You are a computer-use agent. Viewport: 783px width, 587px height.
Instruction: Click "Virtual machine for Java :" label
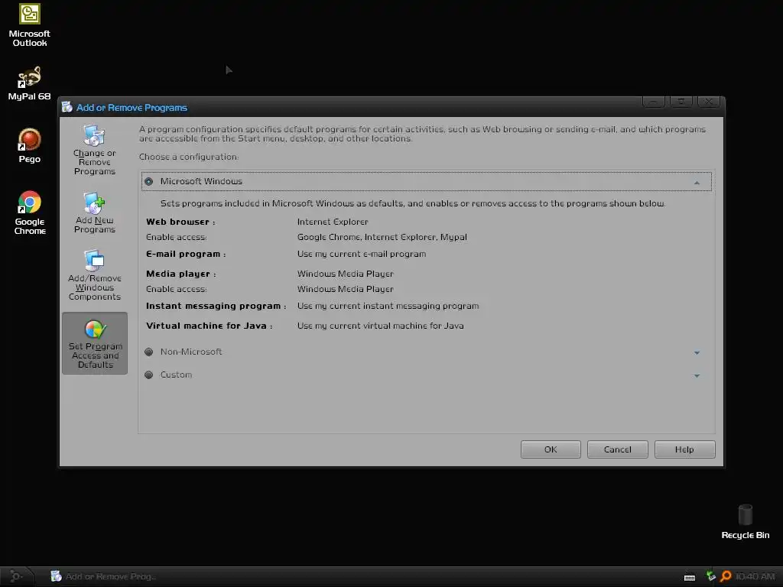tap(209, 326)
